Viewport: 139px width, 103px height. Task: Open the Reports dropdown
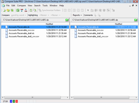(77, 15)
